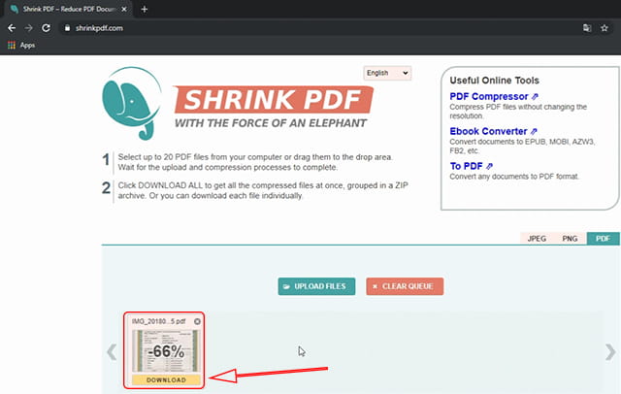Select the Shrink PDF browser tab
Screen dimensions: 621x394
click(x=69, y=9)
